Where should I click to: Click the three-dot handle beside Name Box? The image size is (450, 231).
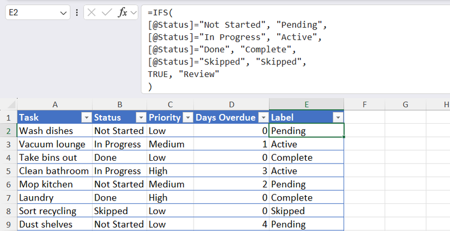(77, 13)
